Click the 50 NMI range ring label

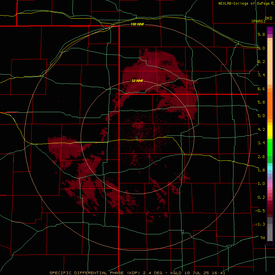pyautogui.click(x=137, y=81)
